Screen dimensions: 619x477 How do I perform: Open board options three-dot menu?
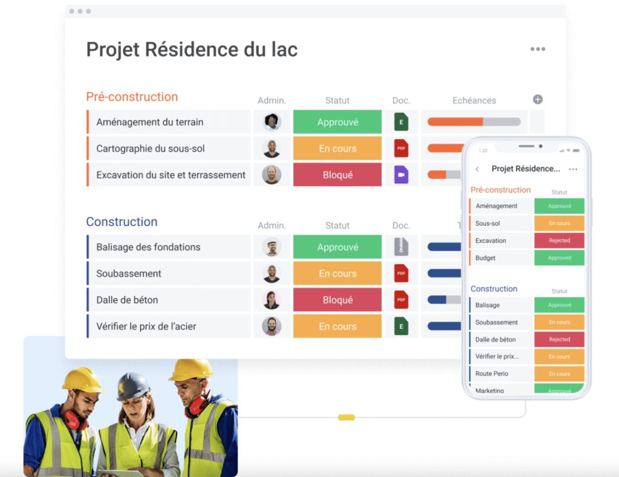(537, 50)
